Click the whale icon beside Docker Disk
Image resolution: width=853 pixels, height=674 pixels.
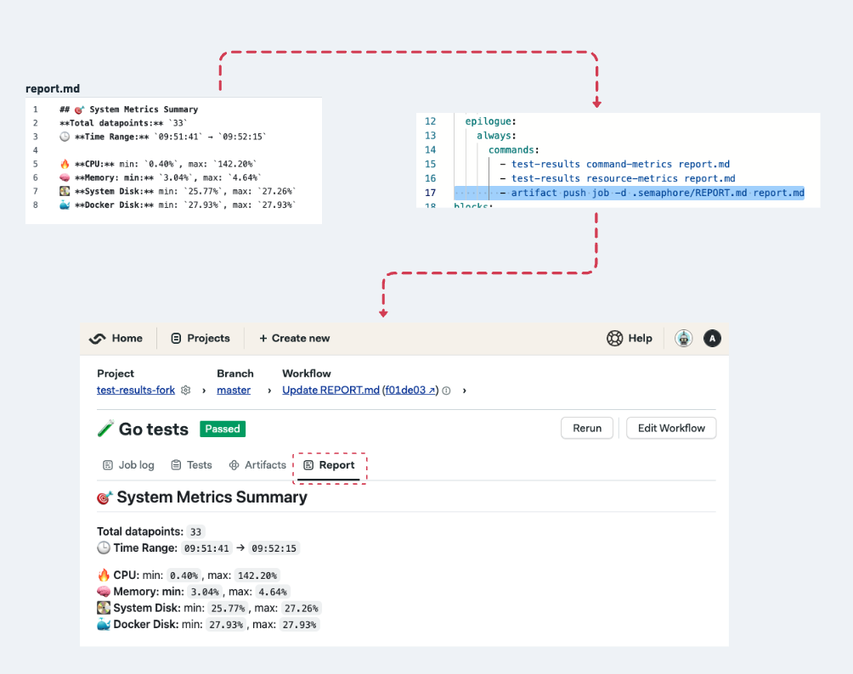(x=104, y=624)
